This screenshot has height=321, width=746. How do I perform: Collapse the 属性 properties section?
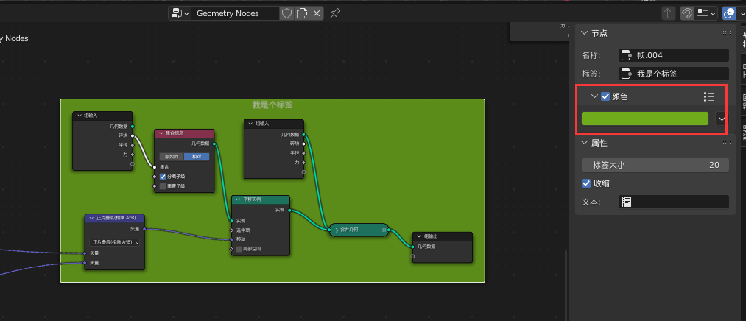coord(585,143)
